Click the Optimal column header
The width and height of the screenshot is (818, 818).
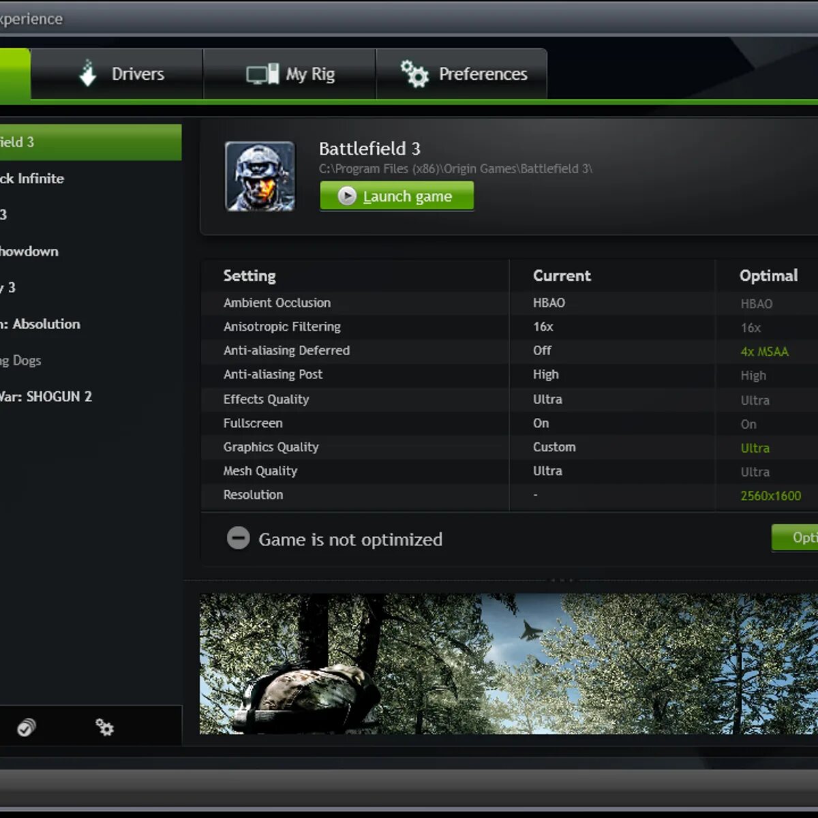click(x=768, y=275)
